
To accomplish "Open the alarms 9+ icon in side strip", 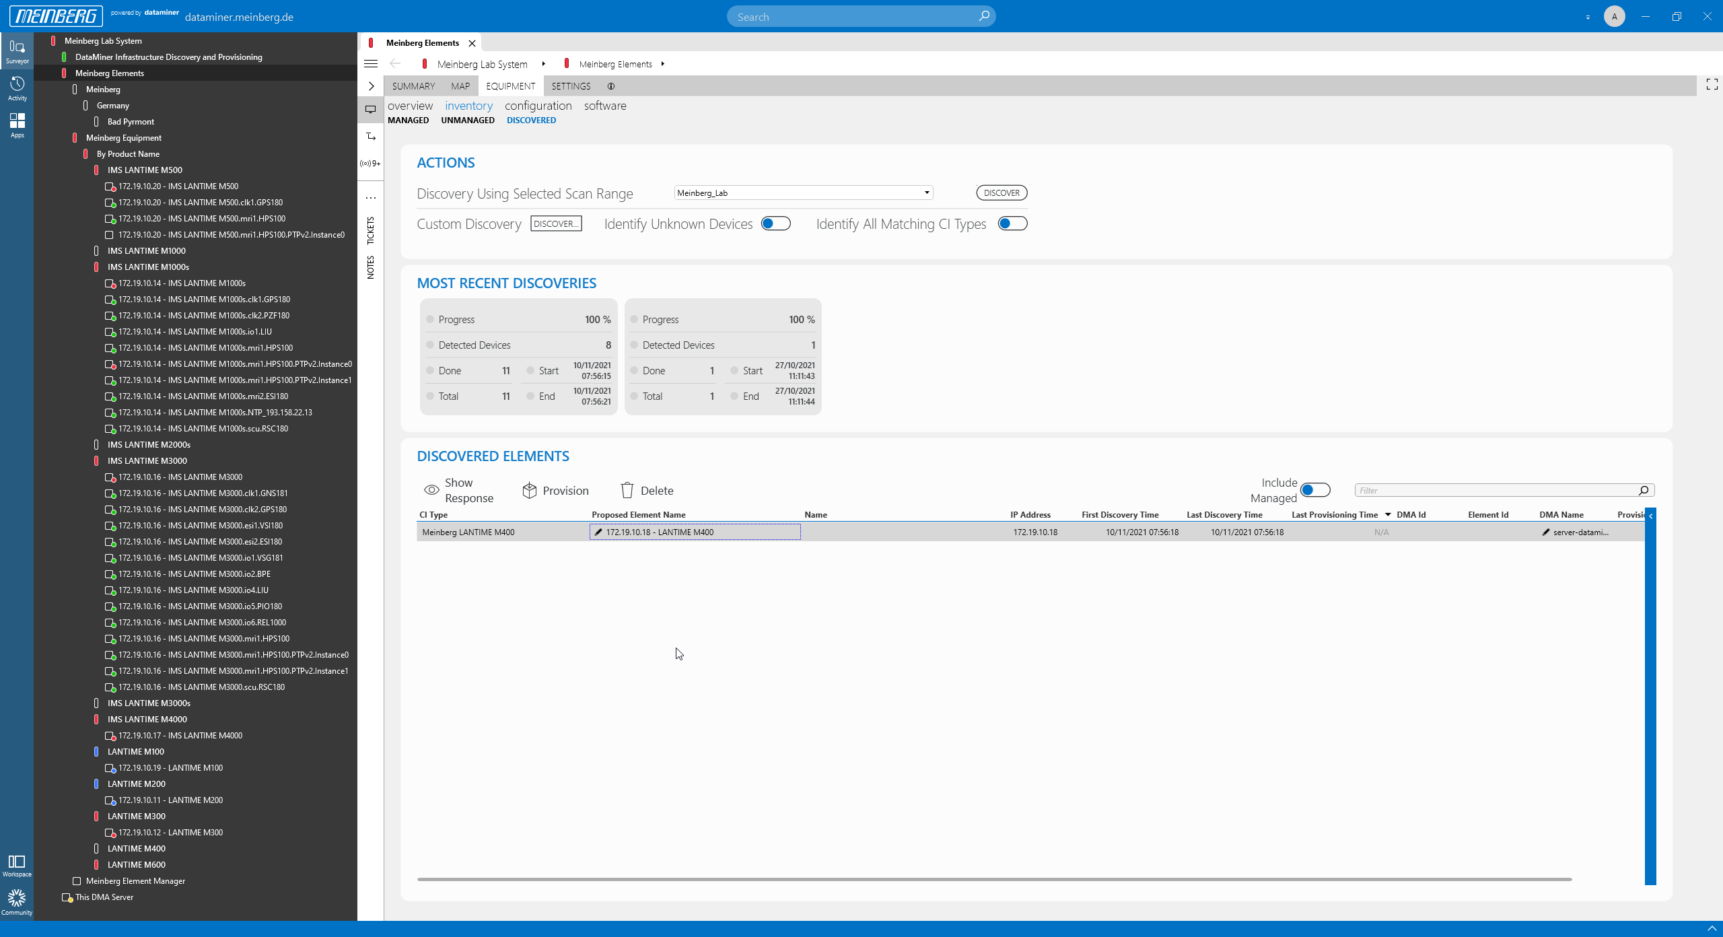I will 370,164.
